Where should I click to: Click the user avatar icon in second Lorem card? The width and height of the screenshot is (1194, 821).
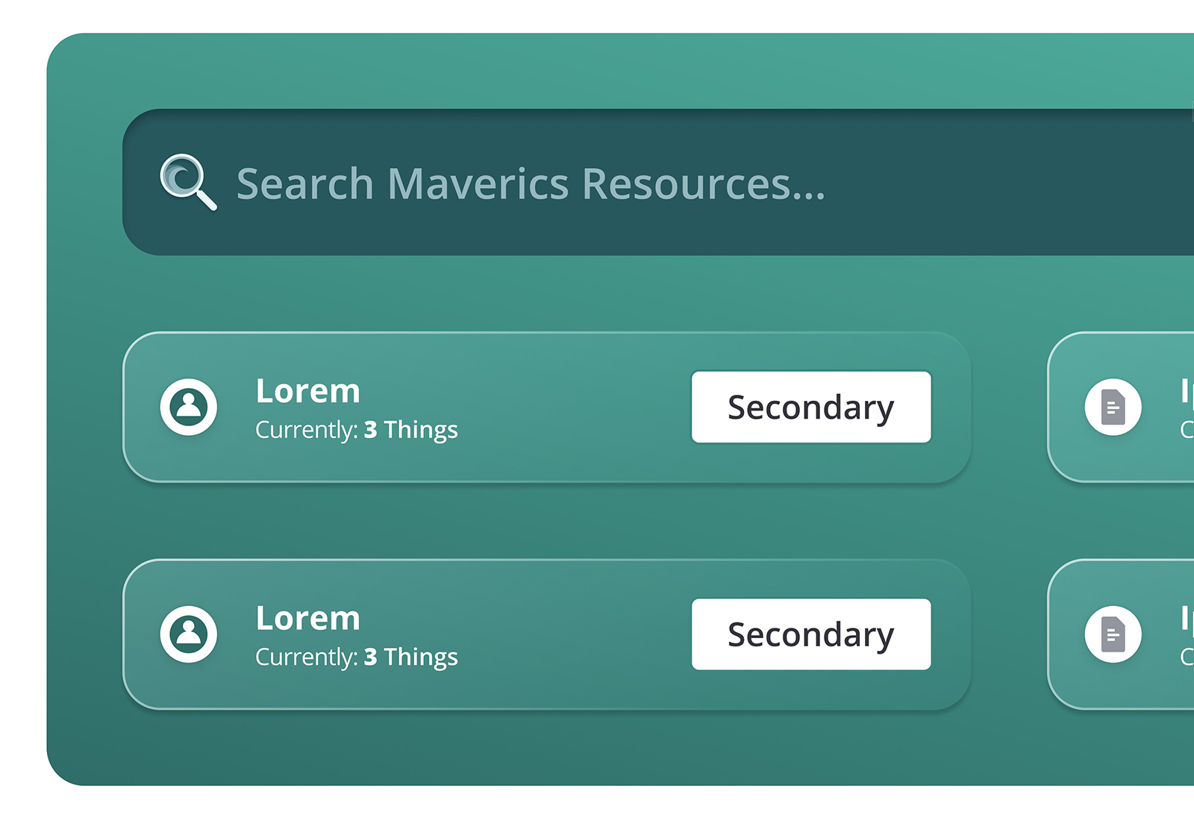coord(189,634)
